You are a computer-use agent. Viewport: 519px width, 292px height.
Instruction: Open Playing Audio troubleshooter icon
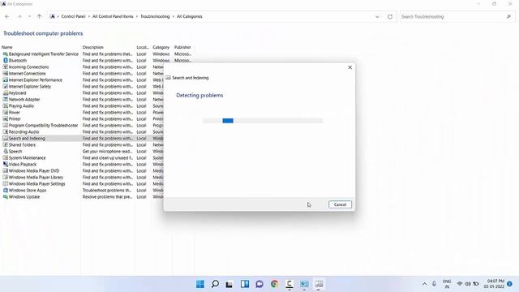[x=6, y=106]
